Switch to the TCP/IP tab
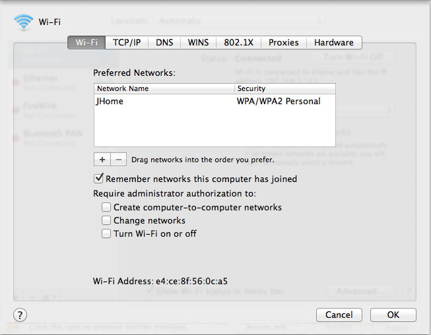 (x=127, y=43)
